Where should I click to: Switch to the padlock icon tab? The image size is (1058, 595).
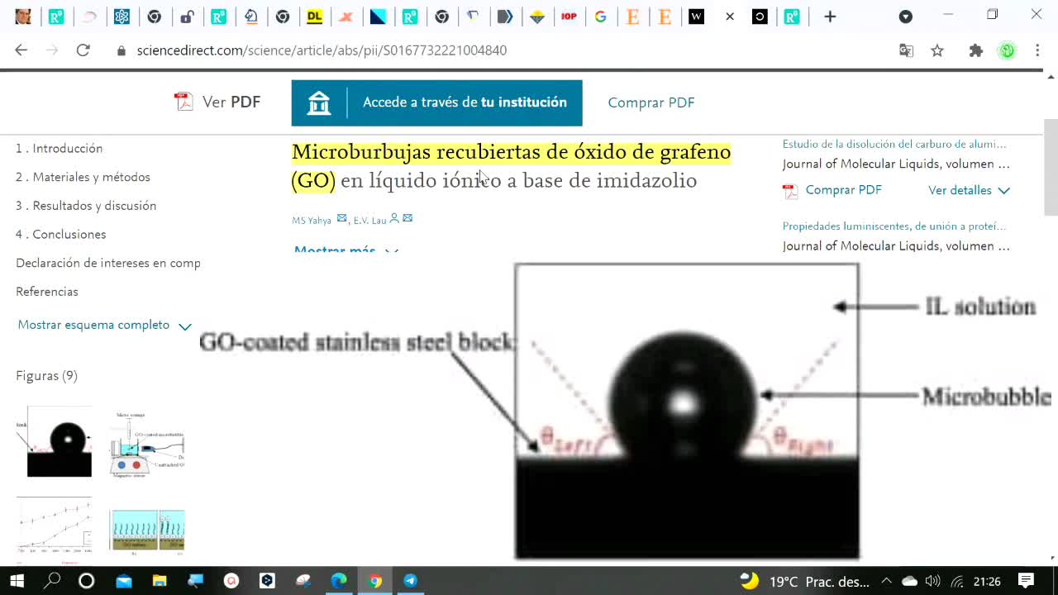(186, 17)
